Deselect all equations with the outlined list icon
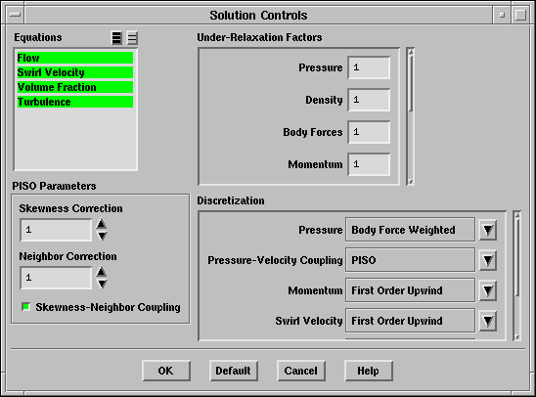536x397 pixels. click(132, 37)
